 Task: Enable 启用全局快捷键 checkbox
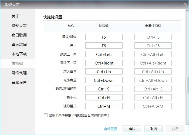(46, 115)
